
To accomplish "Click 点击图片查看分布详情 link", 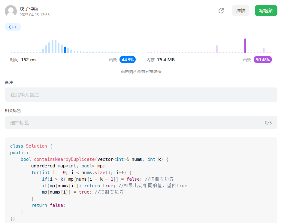I will 140,72.
